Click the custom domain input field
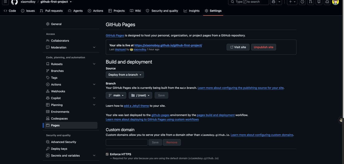This screenshot has height=164, width=344. coord(127,142)
